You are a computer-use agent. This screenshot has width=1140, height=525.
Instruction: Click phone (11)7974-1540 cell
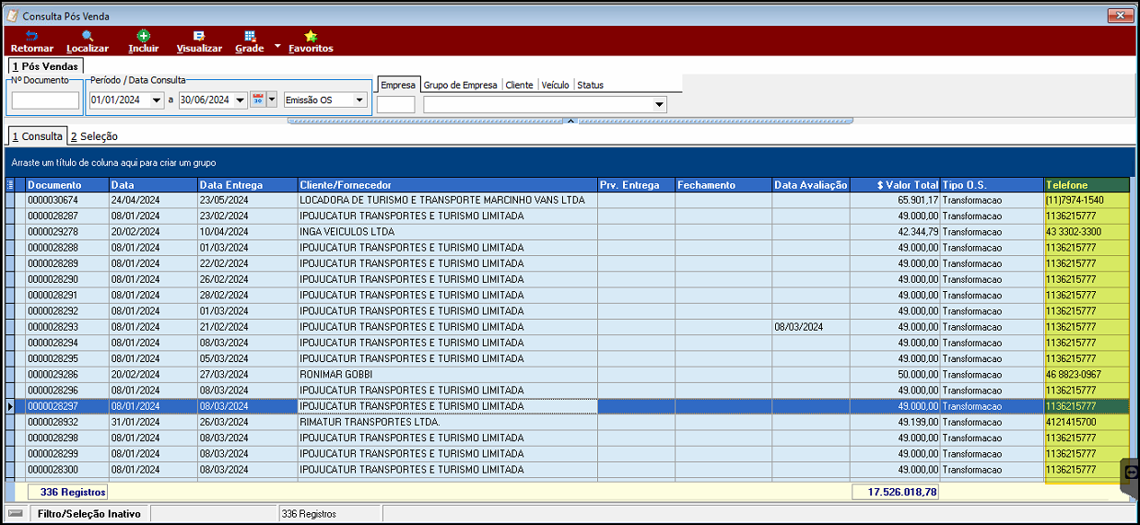click(x=1087, y=200)
